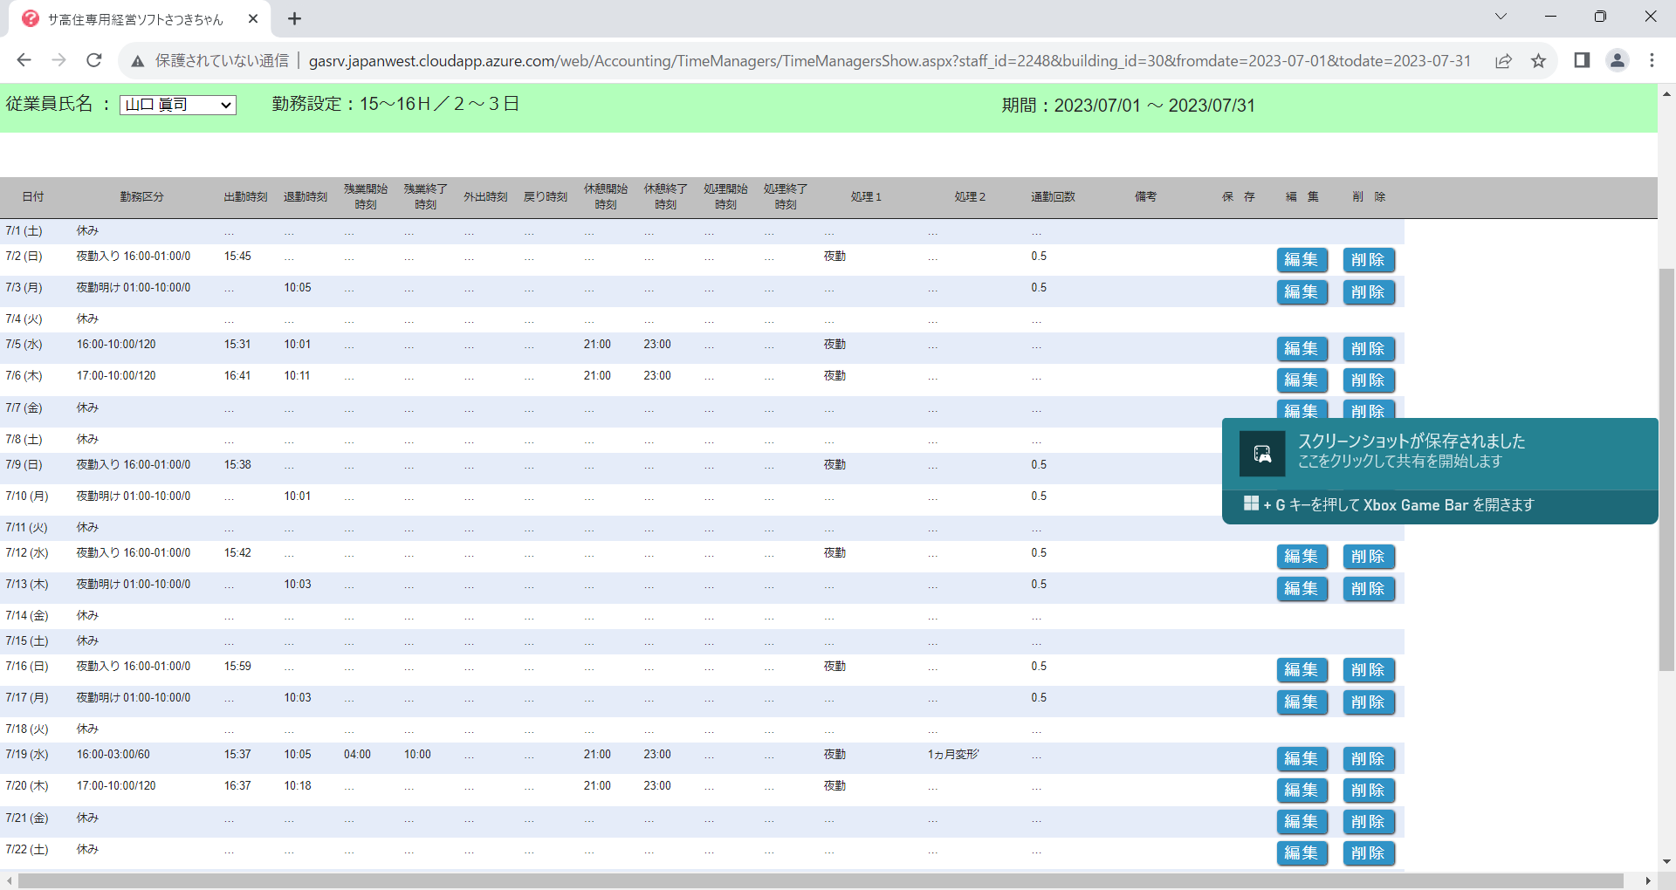This screenshot has width=1676, height=890.
Task: Click the horizontal scrollbar at bottom
Action: [x=821, y=881]
